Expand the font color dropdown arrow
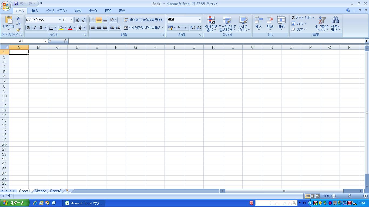The height and width of the screenshot is (207, 369). [x=75, y=28]
